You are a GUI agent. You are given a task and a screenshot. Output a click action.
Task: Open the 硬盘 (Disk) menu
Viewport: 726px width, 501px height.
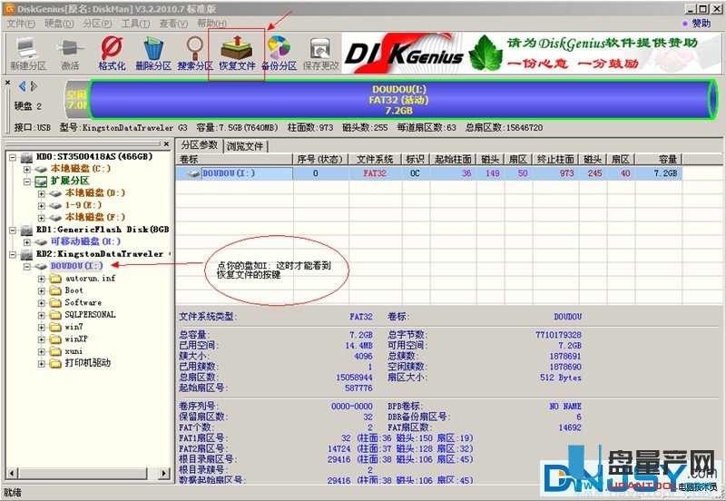57,23
